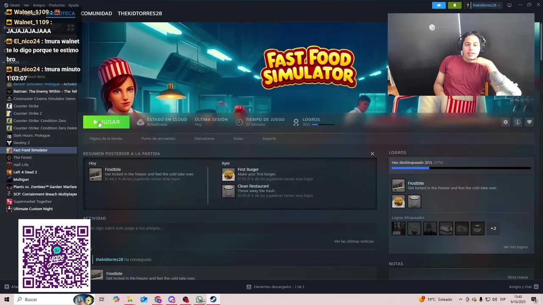Open thekidtorres28 profile link in activity
Image resolution: width=543 pixels, height=305 pixels.
point(109,259)
